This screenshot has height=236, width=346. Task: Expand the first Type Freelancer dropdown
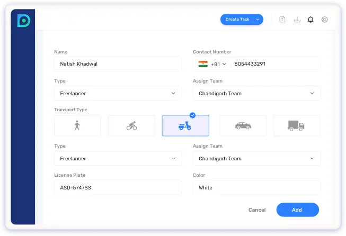[x=118, y=93]
